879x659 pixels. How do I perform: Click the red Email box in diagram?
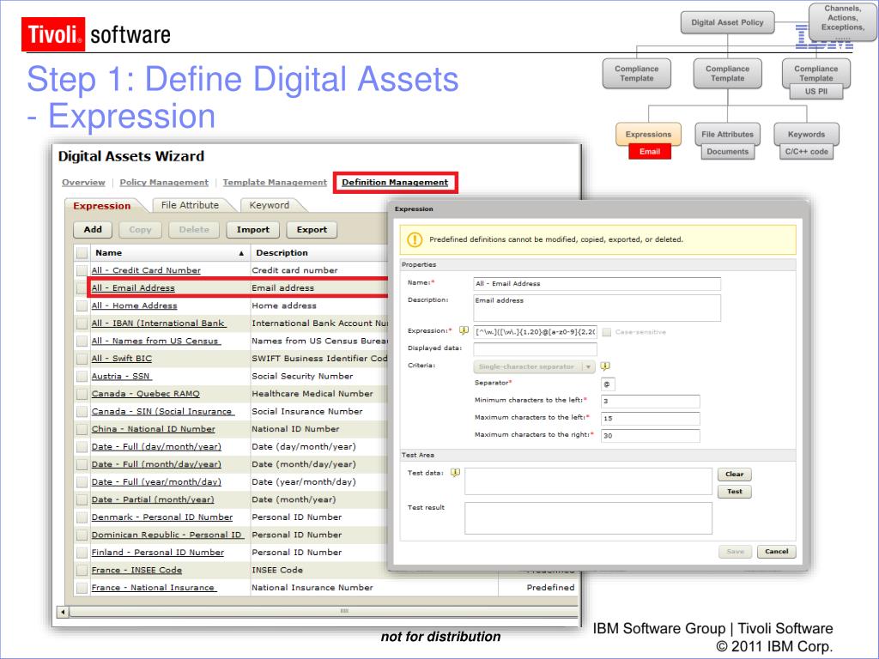(x=650, y=152)
